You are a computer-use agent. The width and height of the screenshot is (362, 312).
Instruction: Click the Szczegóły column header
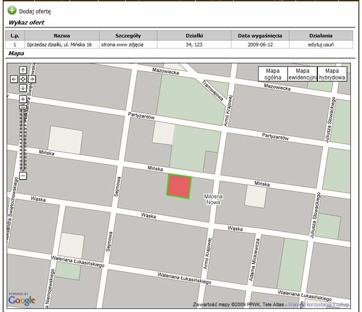128,36
